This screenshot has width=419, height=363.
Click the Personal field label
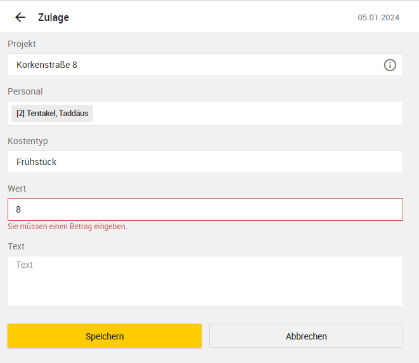point(25,91)
